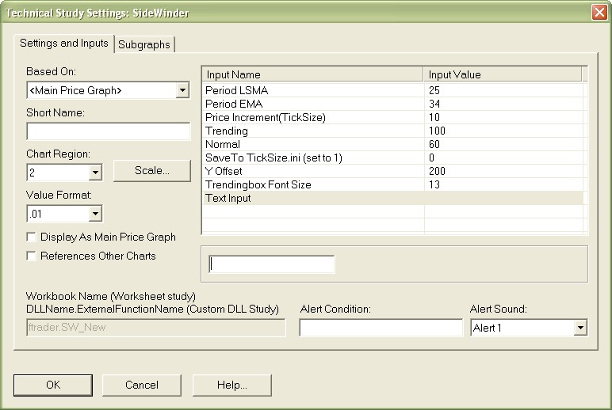Click the input value edit box

271,264
